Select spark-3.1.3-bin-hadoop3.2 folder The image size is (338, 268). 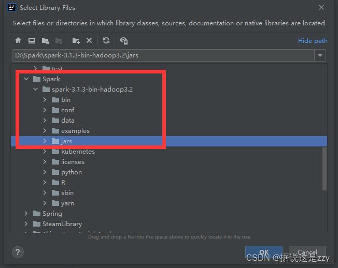pyautogui.click(x=88, y=90)
